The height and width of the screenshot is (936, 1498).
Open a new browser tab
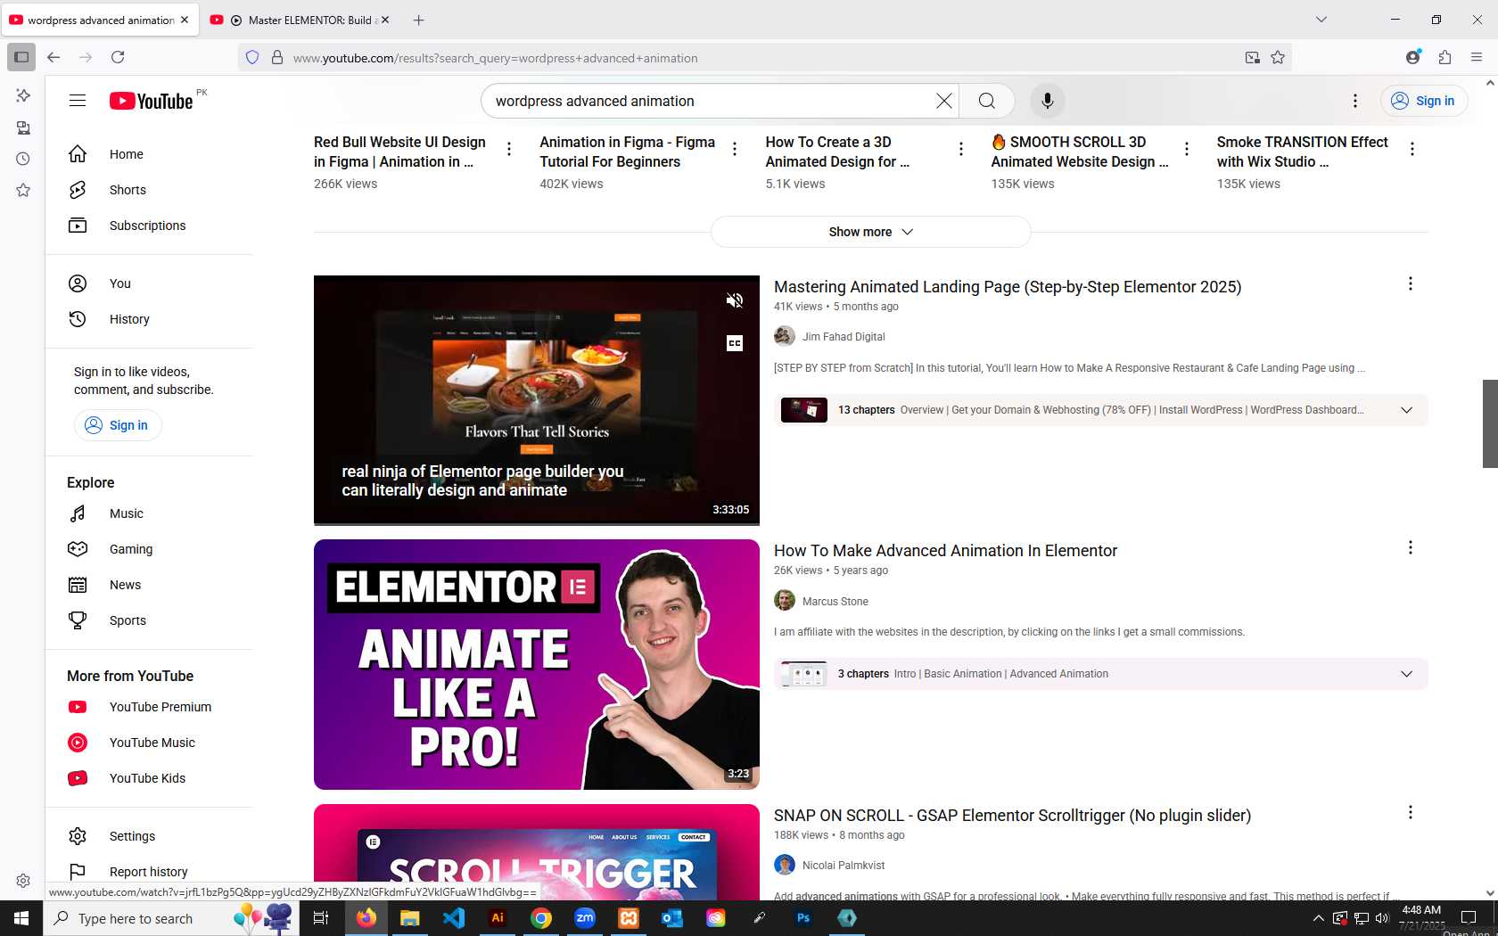tap(419, 20)
